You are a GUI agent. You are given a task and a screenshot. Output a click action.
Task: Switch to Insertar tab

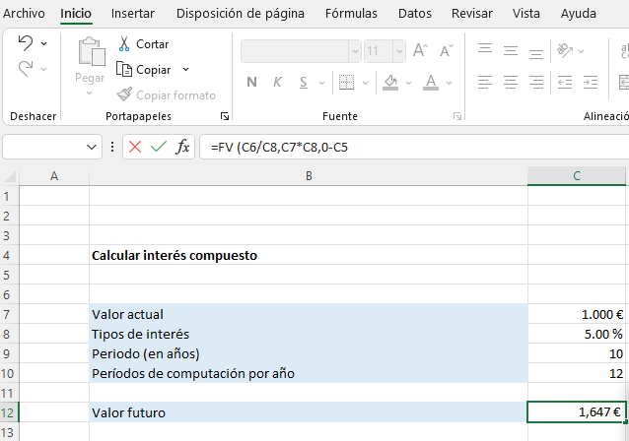133,13
